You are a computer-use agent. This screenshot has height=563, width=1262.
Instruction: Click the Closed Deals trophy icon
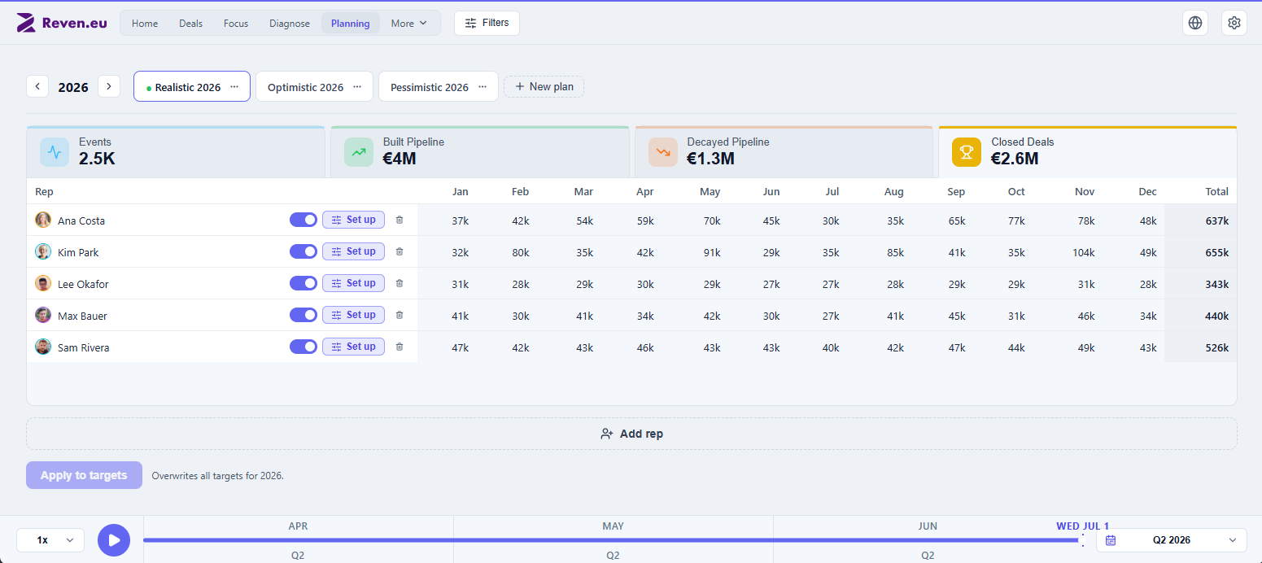coord(967,152)
